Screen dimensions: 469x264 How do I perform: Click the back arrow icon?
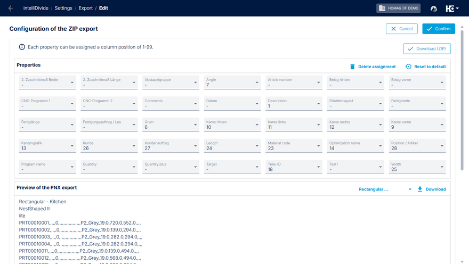click(11, 8)
